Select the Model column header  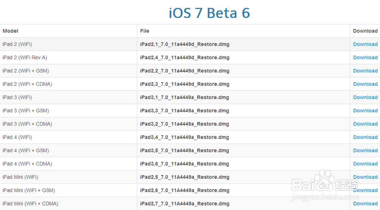click(10, 31)
